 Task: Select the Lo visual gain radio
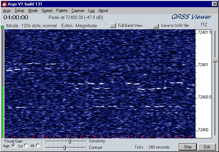pos(26,146)
